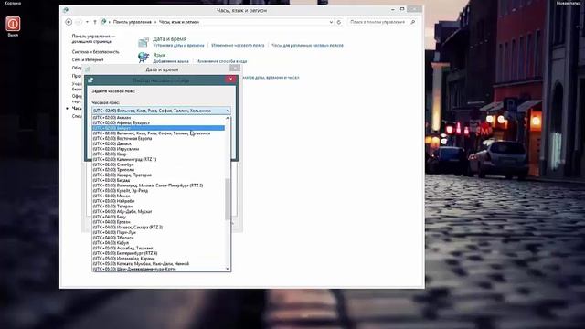Collapse the time zone combo box
The height and width of the screenshot is (329, 585).
pos(228,111)
